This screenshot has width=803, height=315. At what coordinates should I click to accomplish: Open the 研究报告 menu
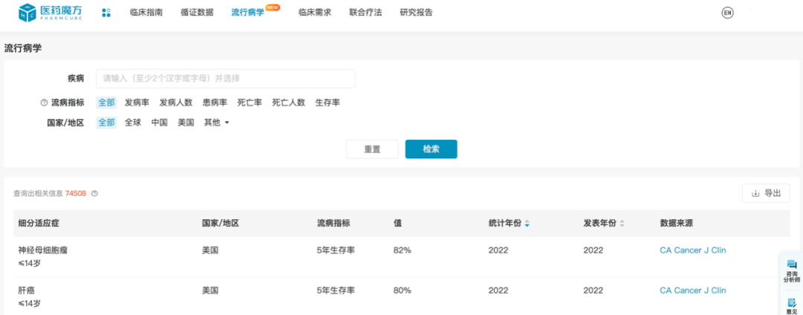tap(416, 13)
